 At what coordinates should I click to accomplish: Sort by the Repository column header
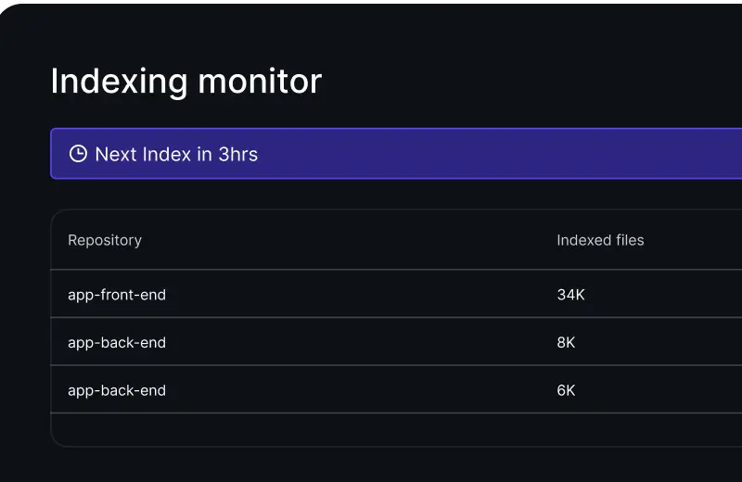[105, 240]
